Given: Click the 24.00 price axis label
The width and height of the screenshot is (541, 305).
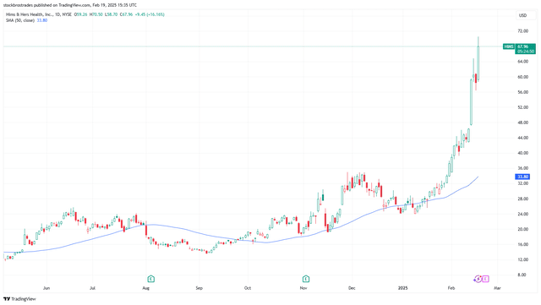Looking at the screenshot, I should pyautogui.click(x=523, y=214).
